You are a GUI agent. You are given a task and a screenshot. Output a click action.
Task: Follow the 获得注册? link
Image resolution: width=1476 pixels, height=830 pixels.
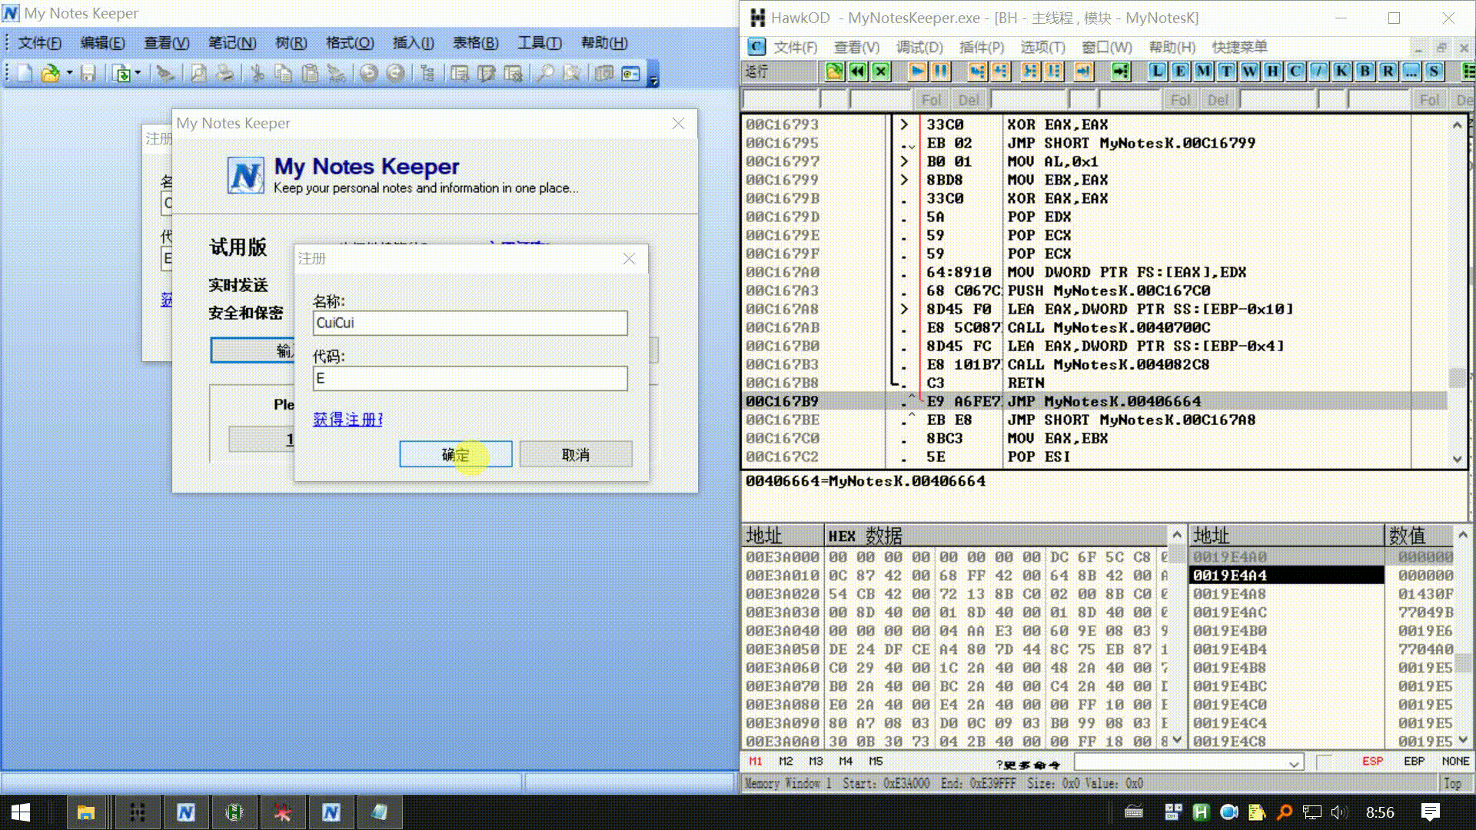347,420
